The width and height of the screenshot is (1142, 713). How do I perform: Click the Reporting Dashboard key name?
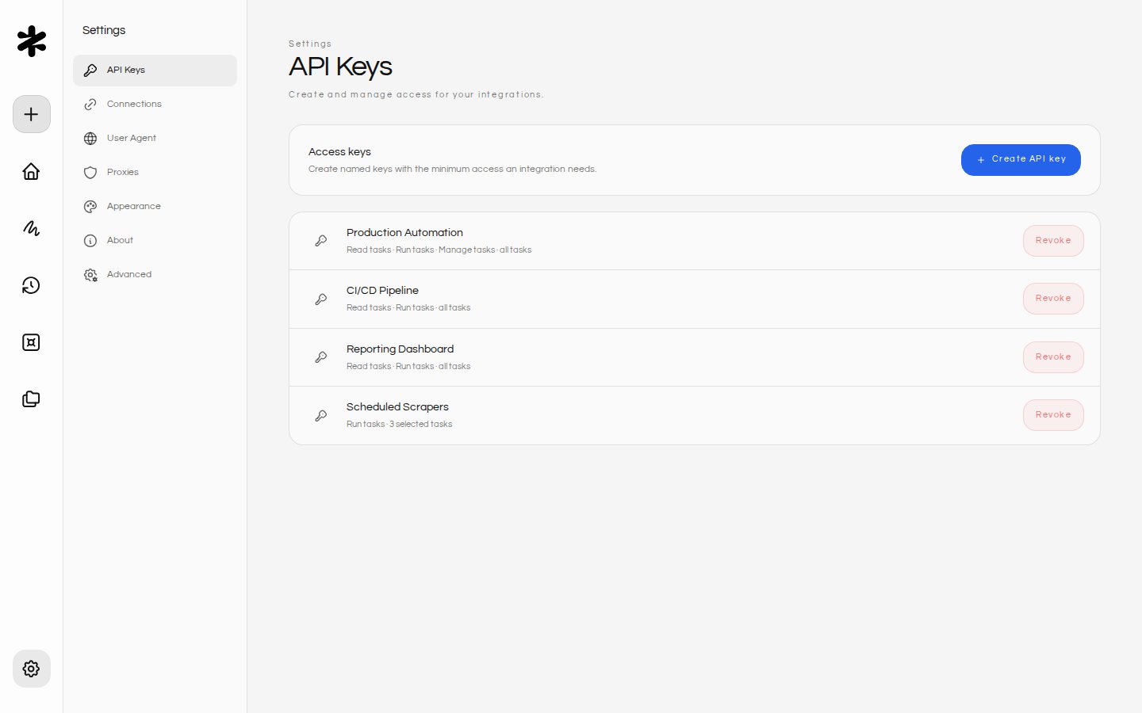[400, 349]
